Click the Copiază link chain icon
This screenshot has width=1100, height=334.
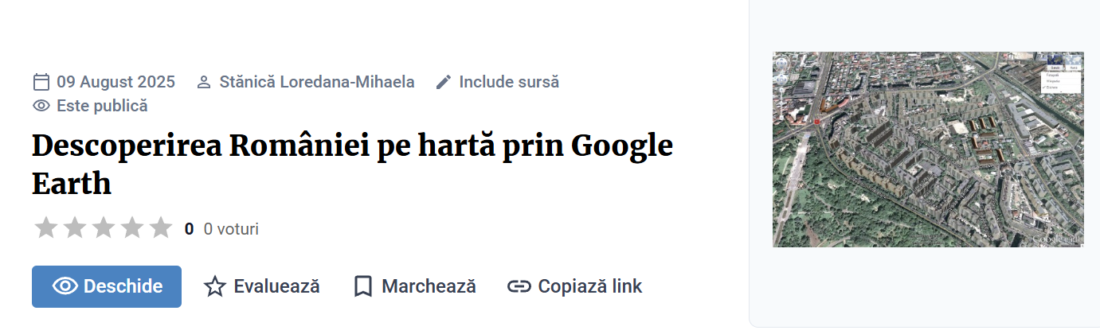(x=519, y=286)
